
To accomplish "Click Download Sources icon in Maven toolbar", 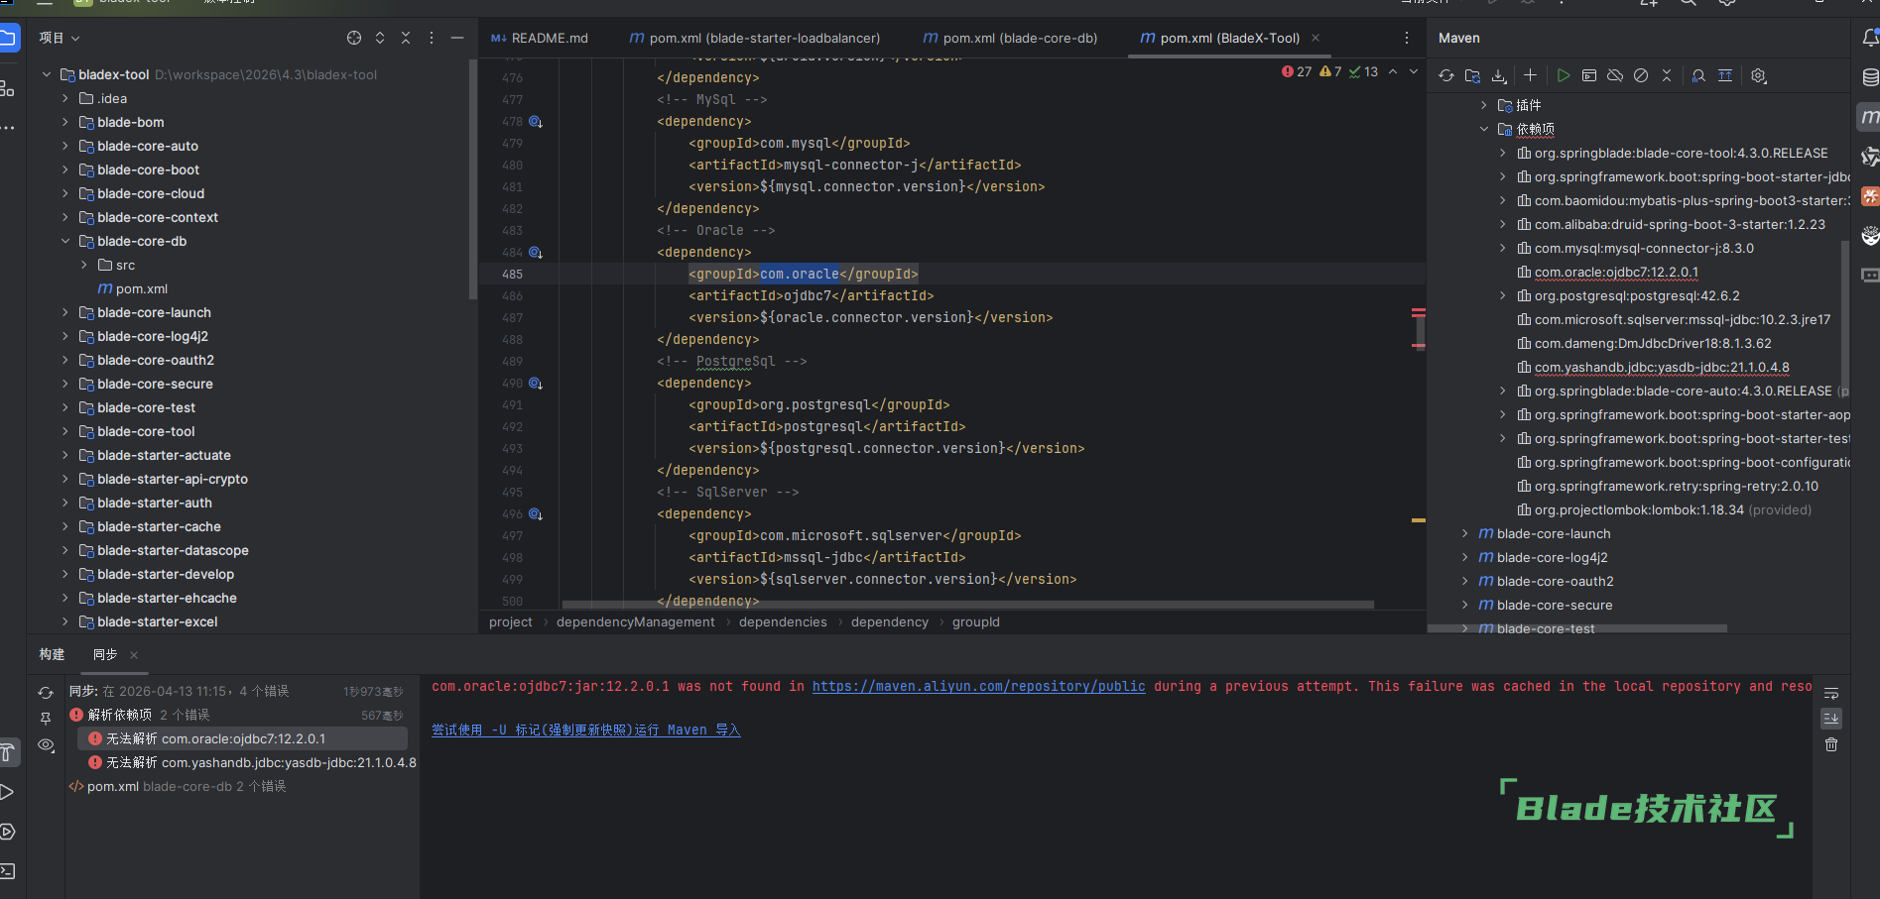I will click(x=1499, y=75).
